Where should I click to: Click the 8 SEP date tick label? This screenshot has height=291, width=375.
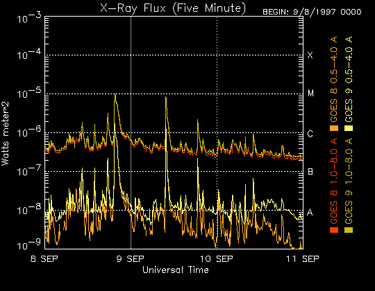[x=44, y=259]
